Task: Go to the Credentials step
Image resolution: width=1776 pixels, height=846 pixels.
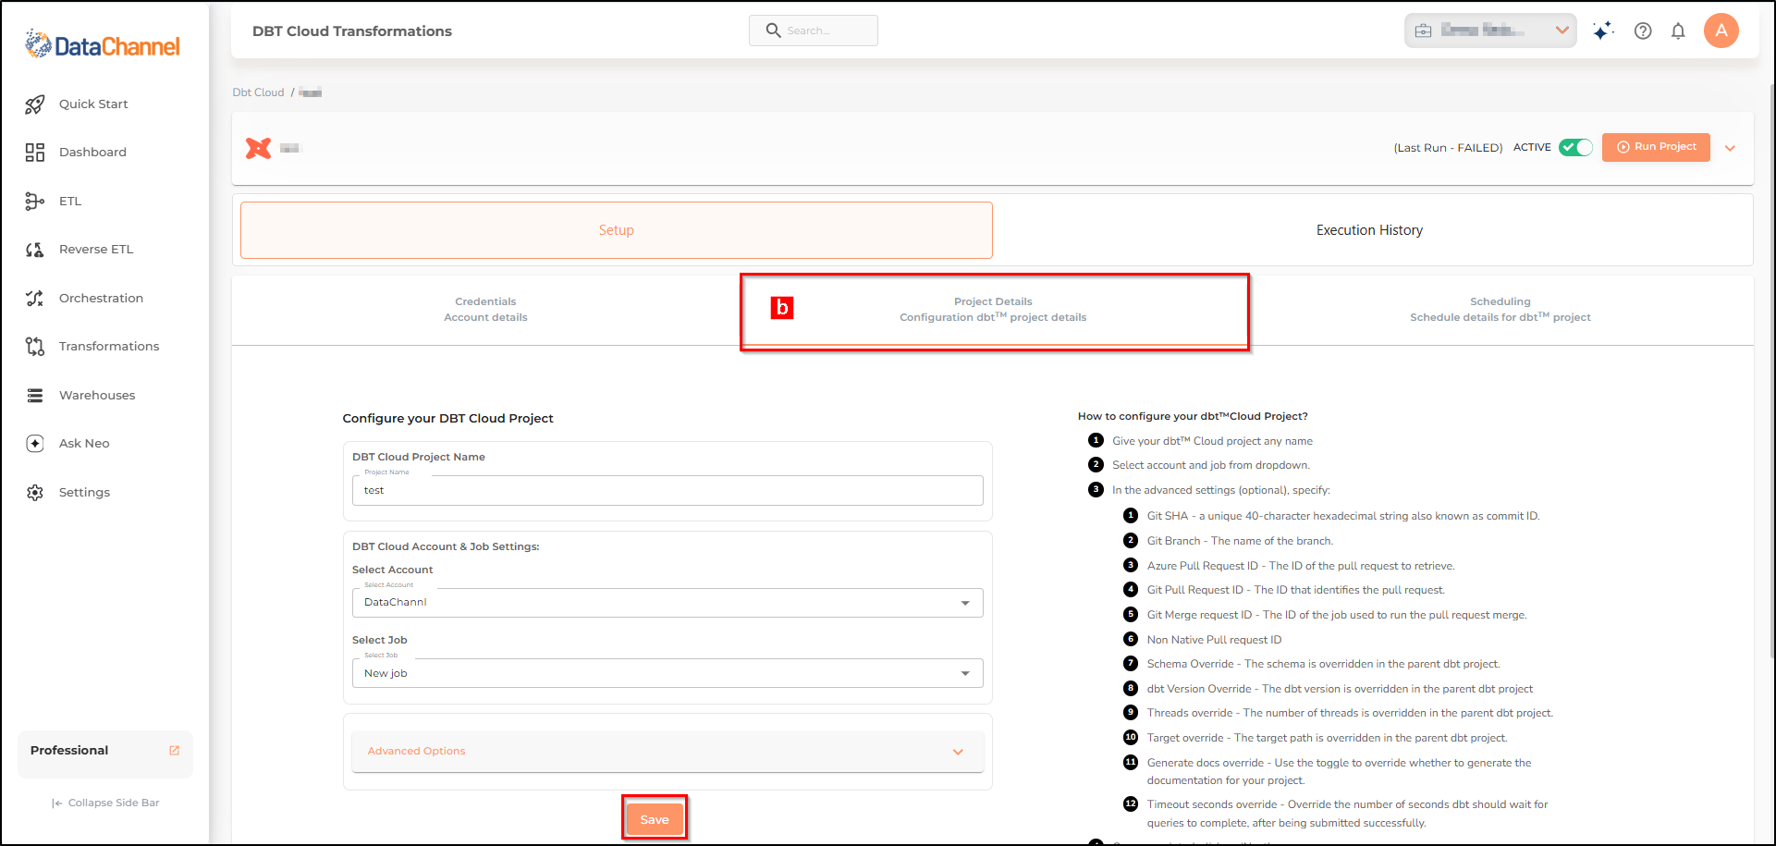Action: coord(485,310)
